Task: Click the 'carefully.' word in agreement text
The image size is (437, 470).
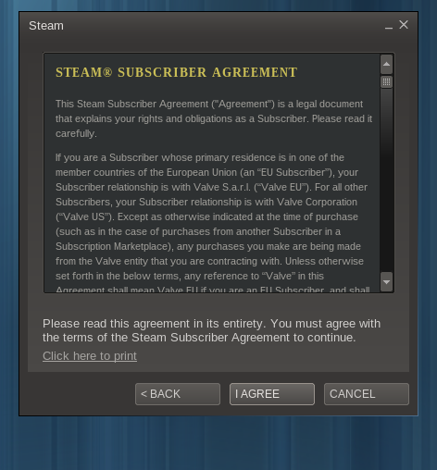Action: 76,133
